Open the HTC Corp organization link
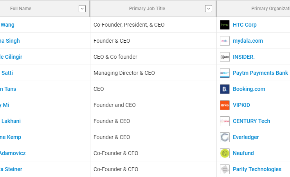Image resolution: width=290 pixels, height=177 pixels. click(x=245, y=25)
